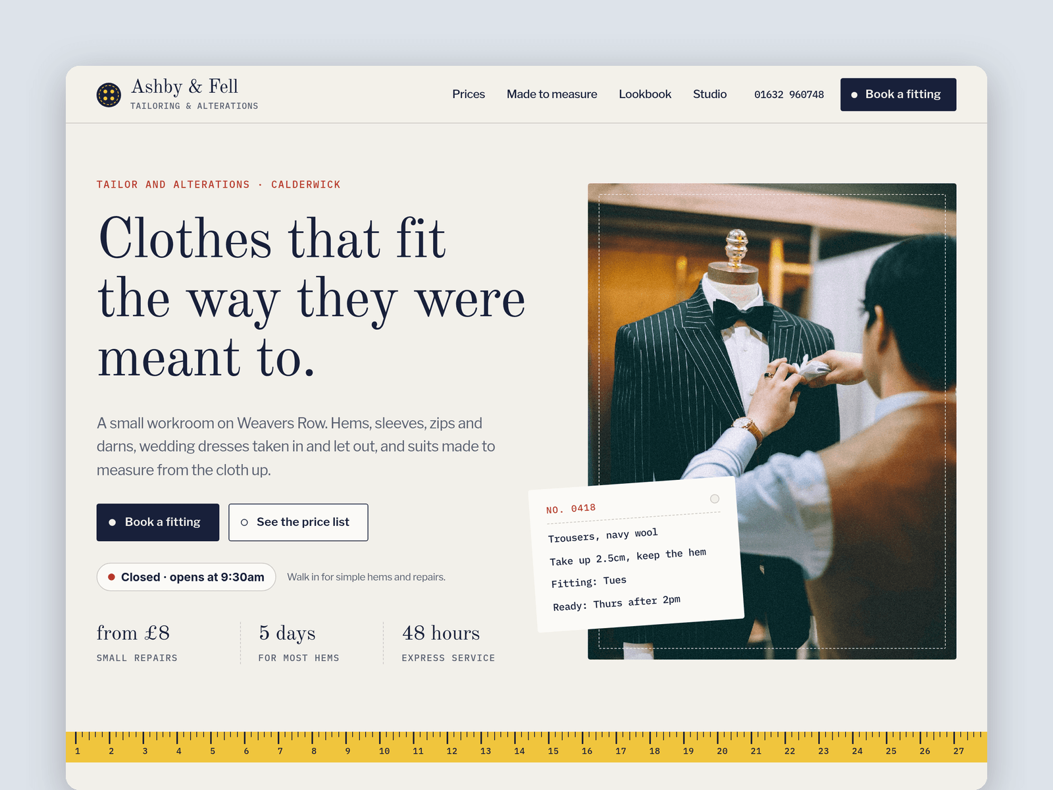
Task: Click the NO. 0418 ticket card
Action: tap(636, 555)
